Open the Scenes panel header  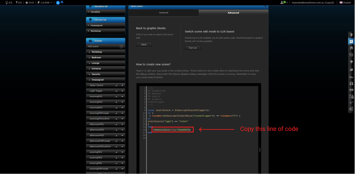tap(106, 41)
